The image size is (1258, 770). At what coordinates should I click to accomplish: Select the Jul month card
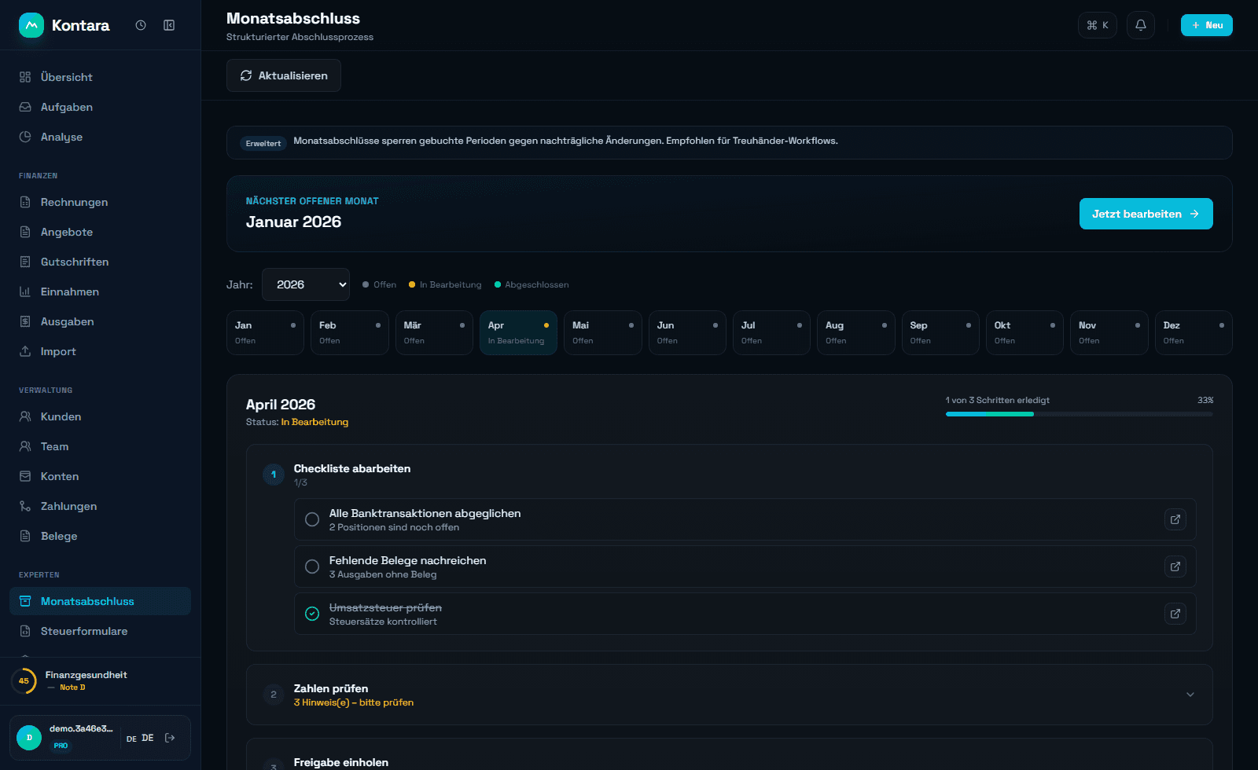coord(771,332)
